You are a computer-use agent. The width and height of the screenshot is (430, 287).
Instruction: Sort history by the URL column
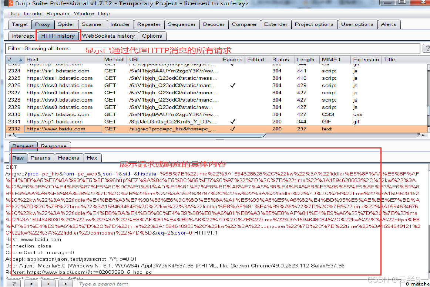coord(173,59)
